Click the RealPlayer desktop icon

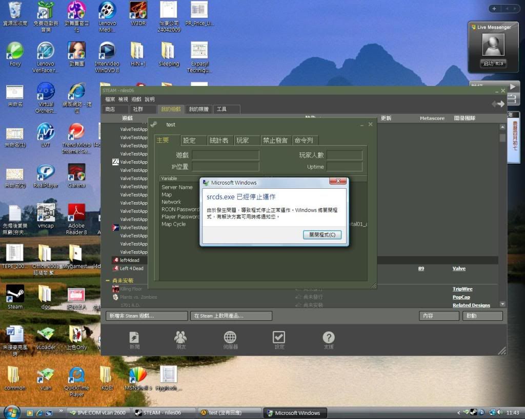[x=46, y=173]
